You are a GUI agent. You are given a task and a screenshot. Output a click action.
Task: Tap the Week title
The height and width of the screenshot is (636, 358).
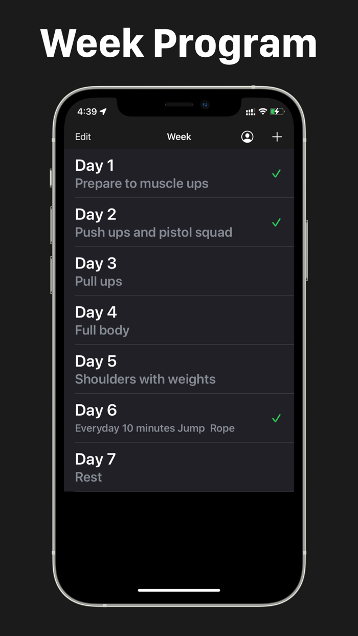point(179,137)
